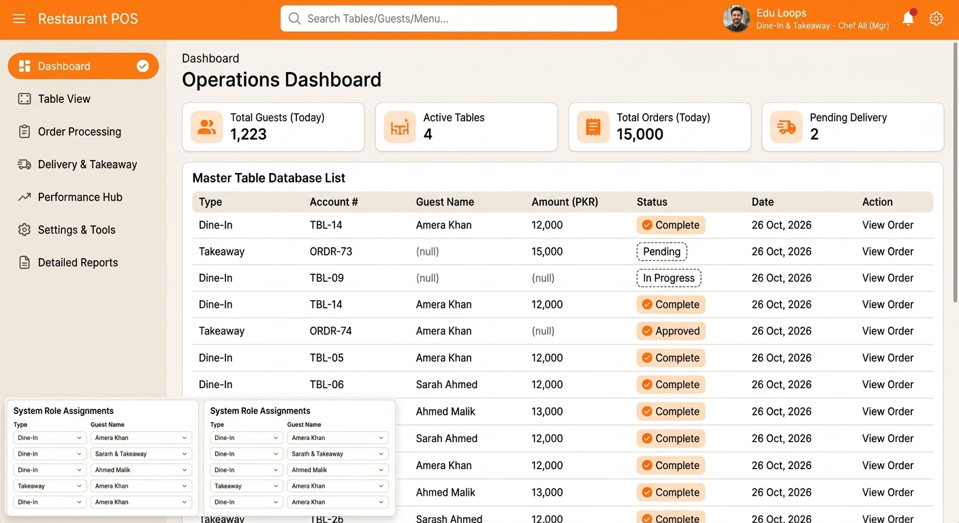Viewport: 959px width, 523px height.
Task: Click the Total Guests value 1,223
Action: [x=249, y=134]
